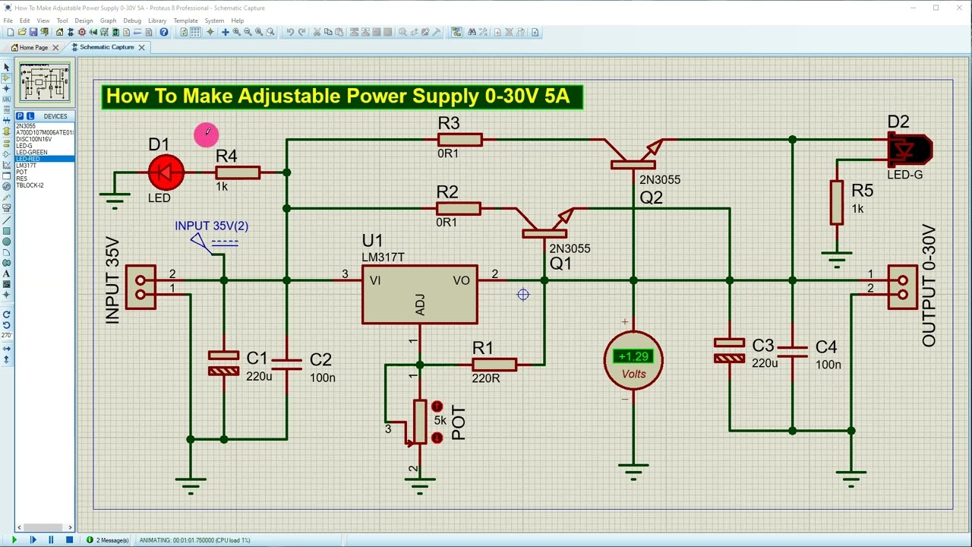Play the simulation
Viewport: 972px width, 547px height.
[14, 540]
